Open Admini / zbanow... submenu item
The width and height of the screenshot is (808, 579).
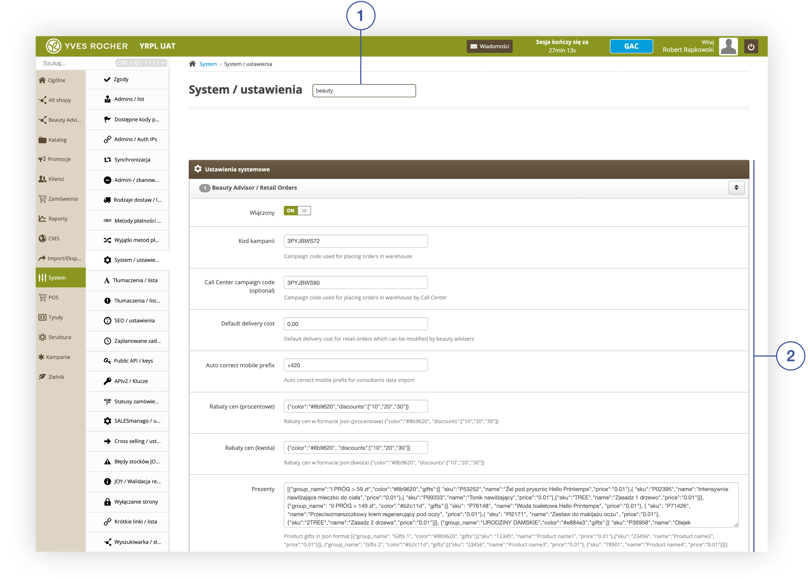[x=128, y=180]
